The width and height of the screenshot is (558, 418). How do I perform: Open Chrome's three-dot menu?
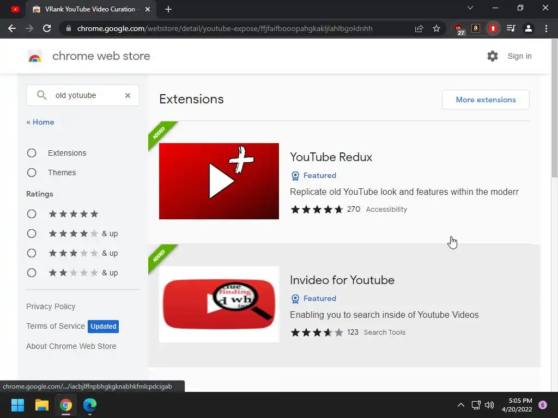pos(546,28)
